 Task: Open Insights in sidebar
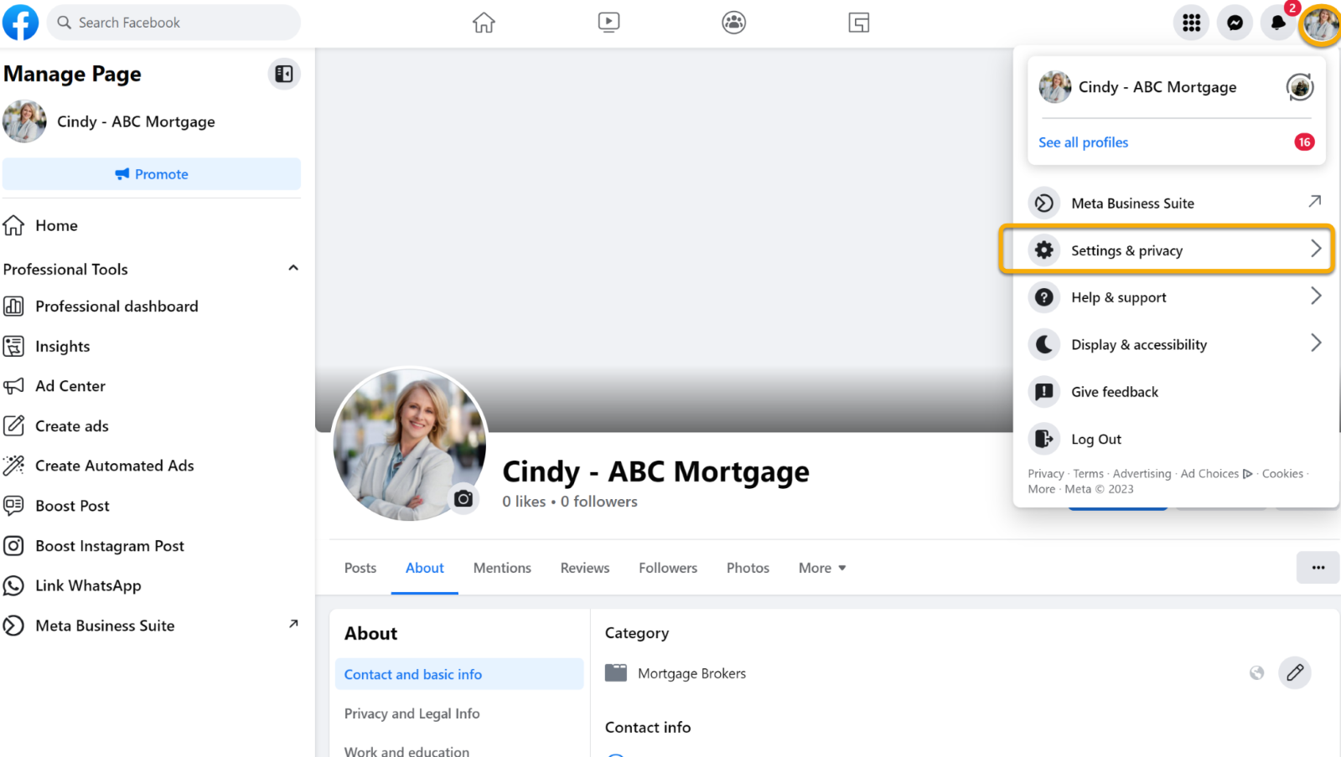click(x=152, y=347)
